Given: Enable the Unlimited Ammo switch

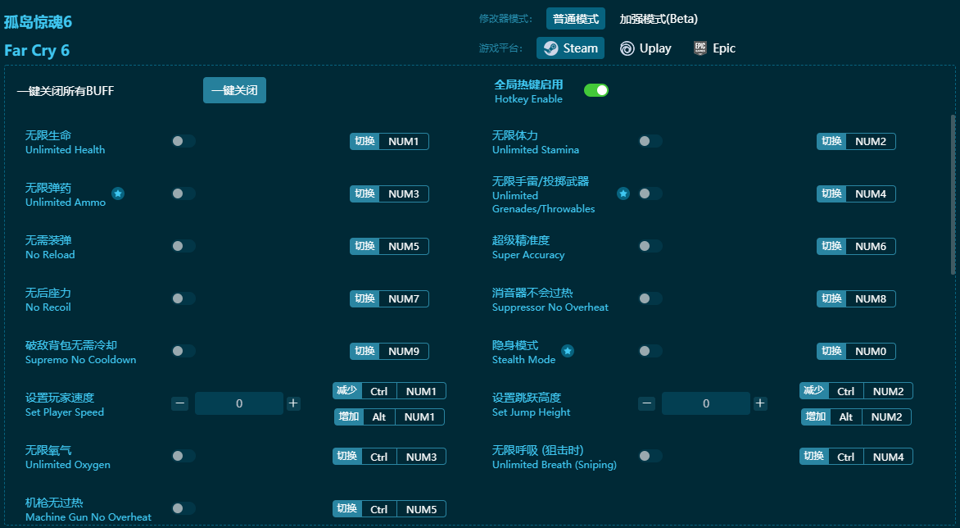Looking at the screenshot, I should click(183, 193).
